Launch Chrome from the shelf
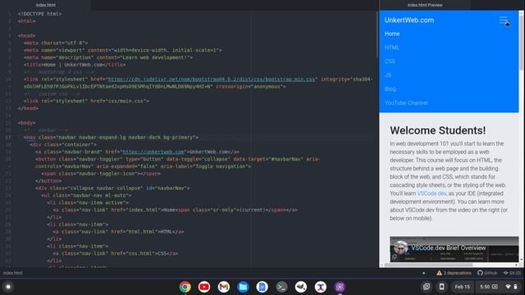The height and width of the screenshot is (295, 525). coord(185,287)
